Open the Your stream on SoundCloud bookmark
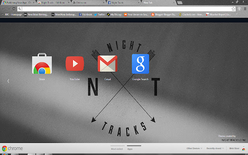 click(136, 15)
